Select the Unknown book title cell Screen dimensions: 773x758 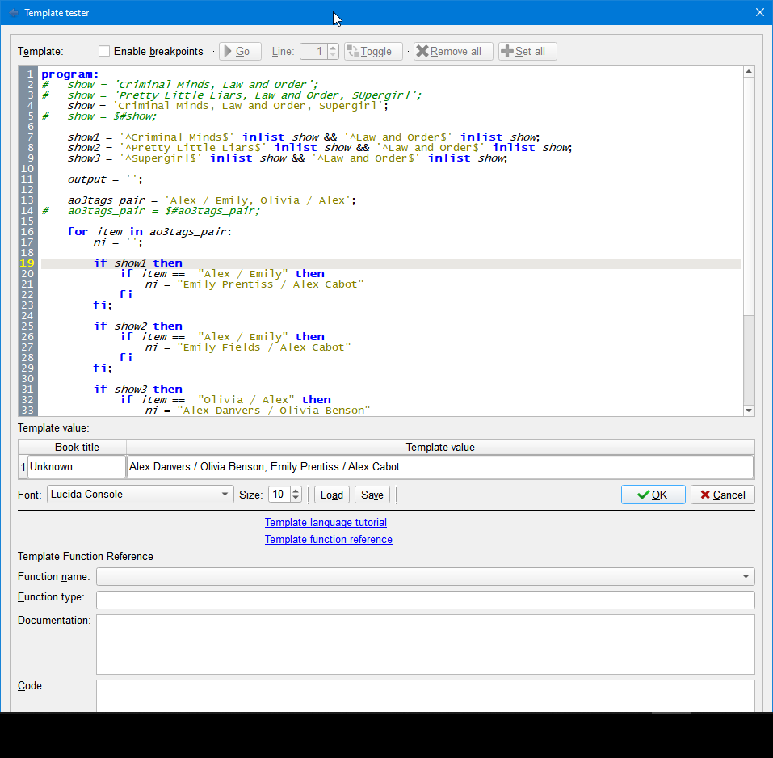pyautogui.click(x=77, y=467)
